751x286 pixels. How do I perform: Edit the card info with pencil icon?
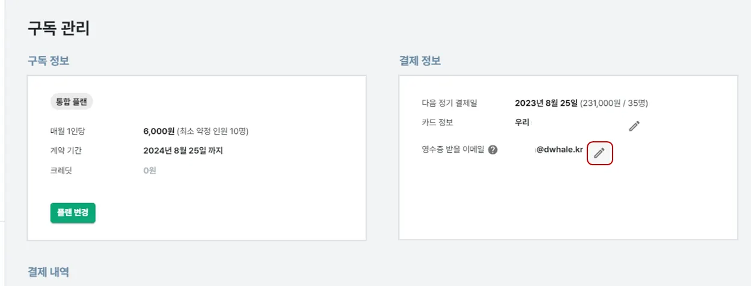point(634,126)
